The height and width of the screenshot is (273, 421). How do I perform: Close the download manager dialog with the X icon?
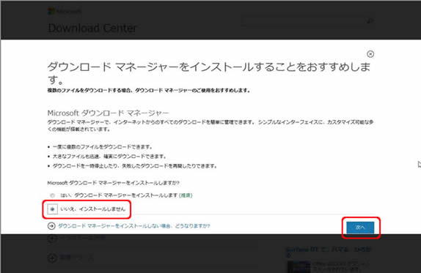pos(370,54)
